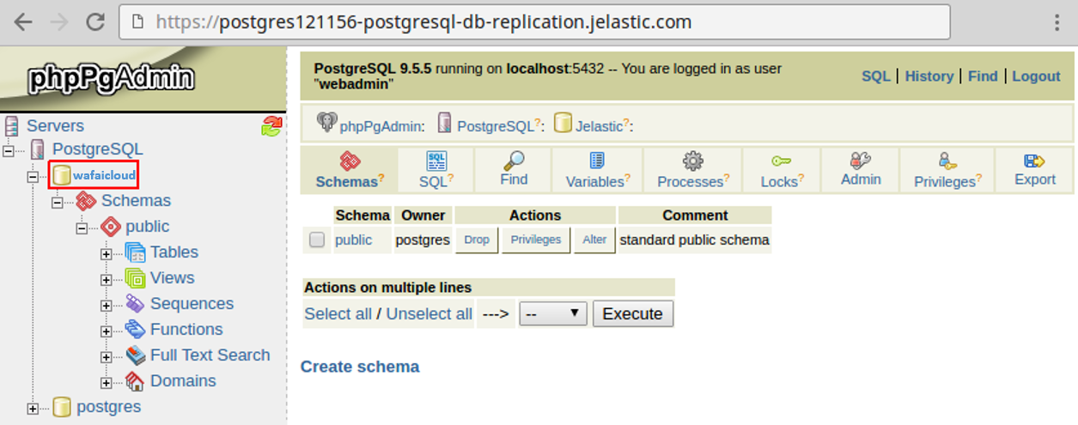
Task: Expand the Full Text Search node
Action: [107, 357]
